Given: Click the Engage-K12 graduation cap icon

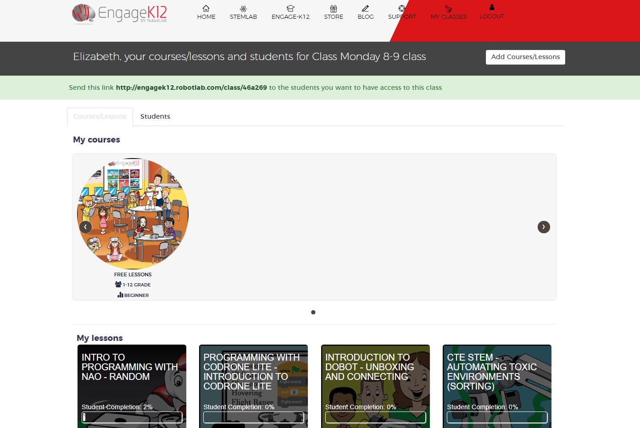Looking at the screenshot, I should point(290,9).
